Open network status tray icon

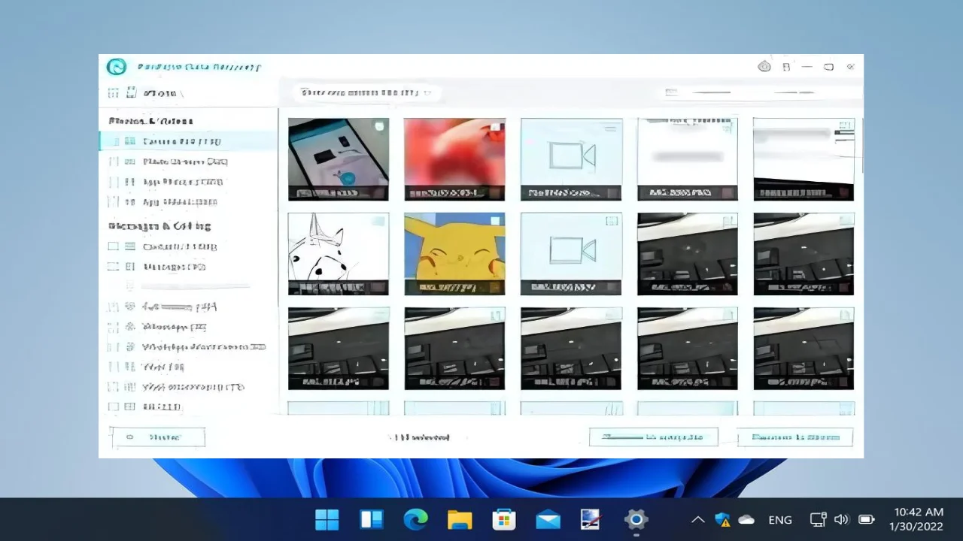click(818, 519)
